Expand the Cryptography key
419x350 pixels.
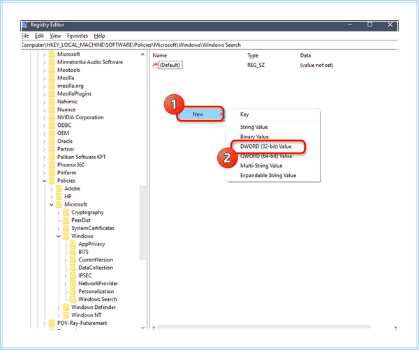(x=59, y=213)
